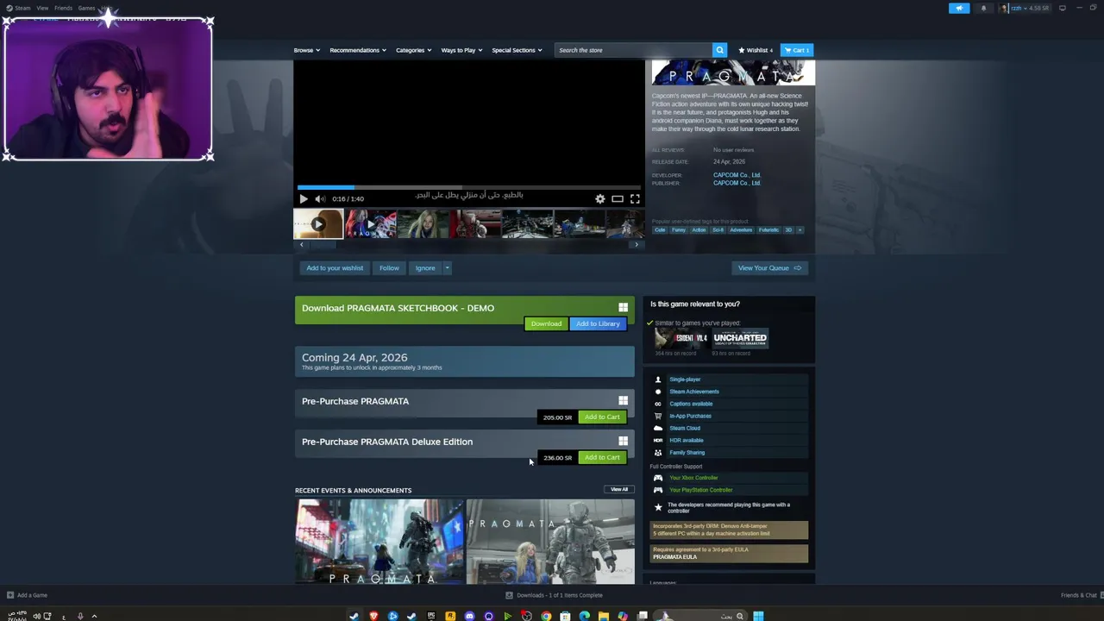Image resolution: width=1104 pixels, height=621 pixels.
Task: Click Windows icon on Deluxe Edition row
Action: (623, 442)
